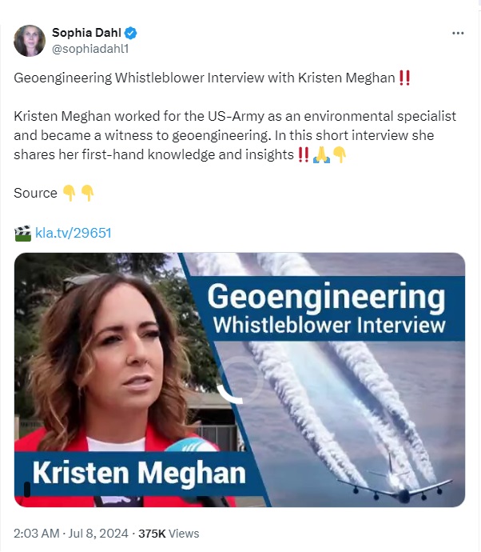Click the pointing-down emoji after insights
Viewport: 481px width, 552px height.
tap(340, 155)
